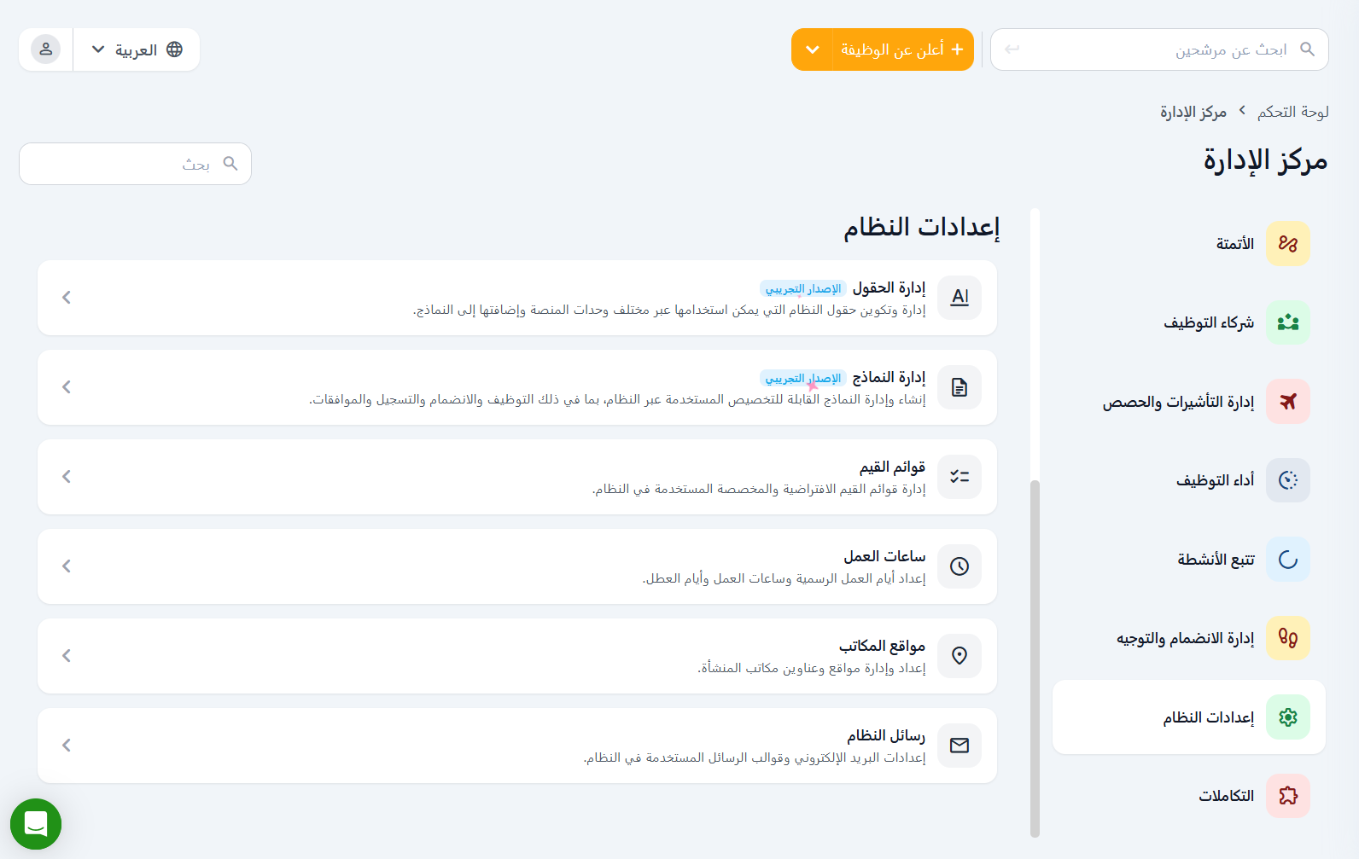
Task: Click the Integrations (التكاملات) puzzle icon
Action: 1287,796
